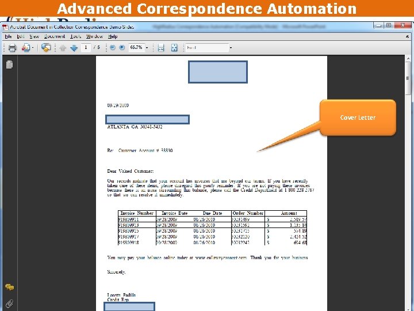Open the Window menu

pos(94,36)
